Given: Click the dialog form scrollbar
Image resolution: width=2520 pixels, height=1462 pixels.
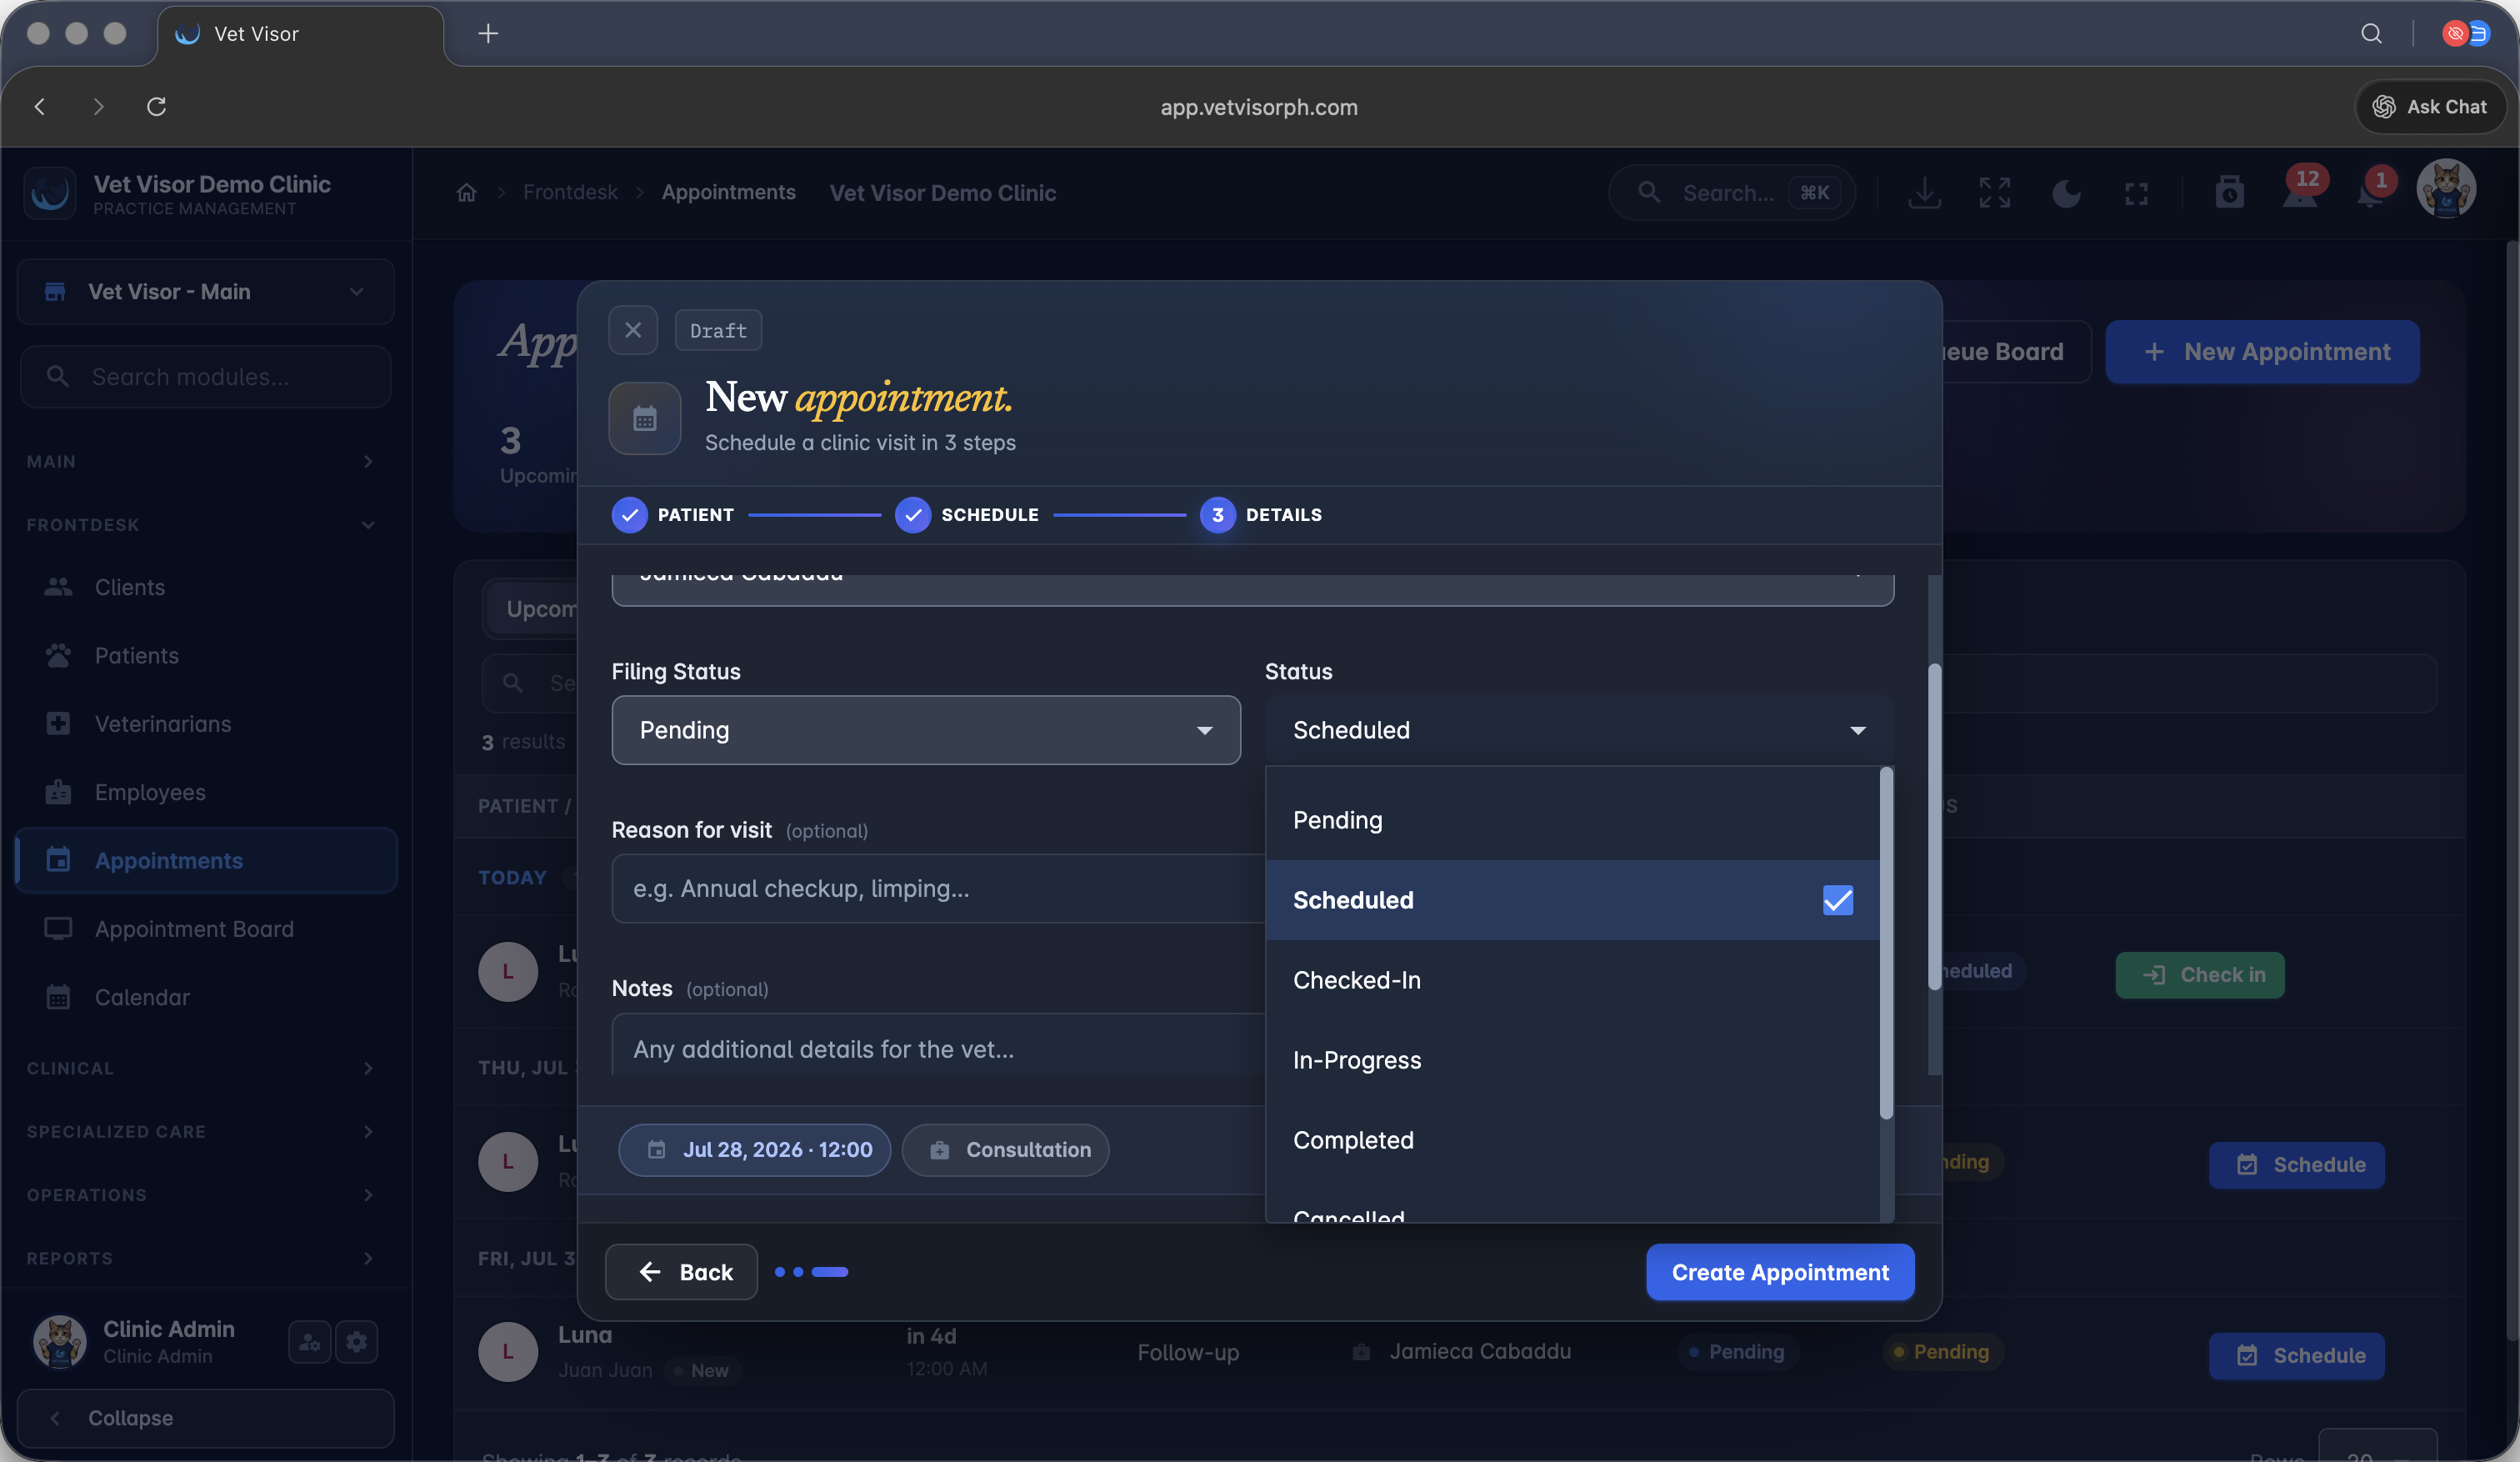Looking at the screenshot, I should pyautogui.click(x=1935, y=827).
